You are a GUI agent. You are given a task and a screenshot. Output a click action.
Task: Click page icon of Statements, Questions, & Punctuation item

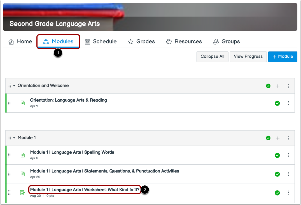[x=23, y=174]
